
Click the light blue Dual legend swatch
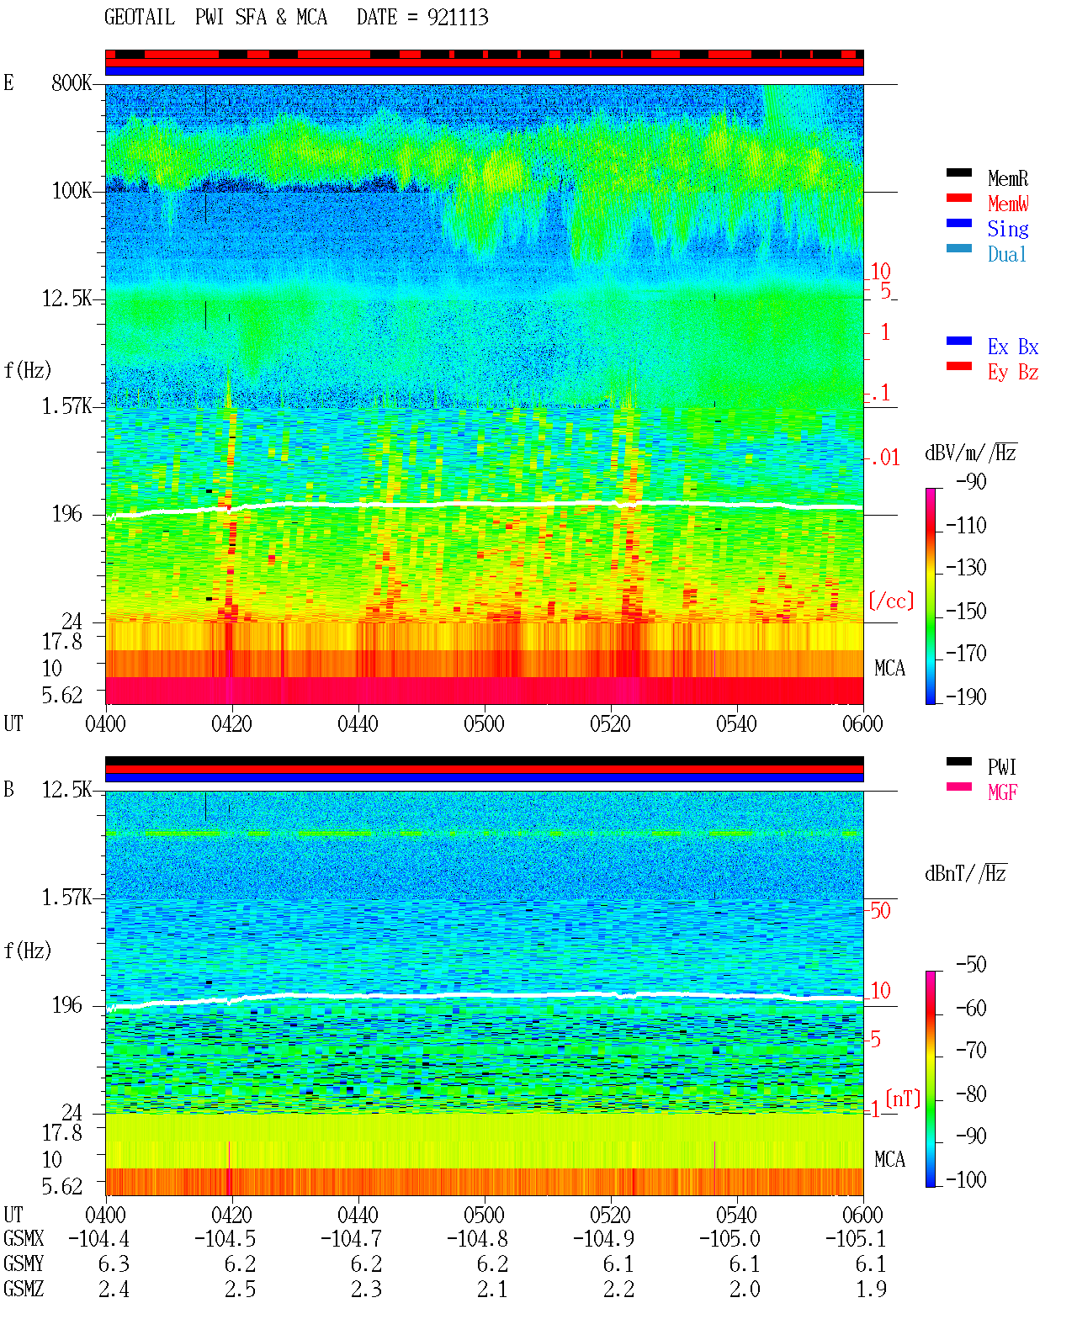[x=959, y=249]
